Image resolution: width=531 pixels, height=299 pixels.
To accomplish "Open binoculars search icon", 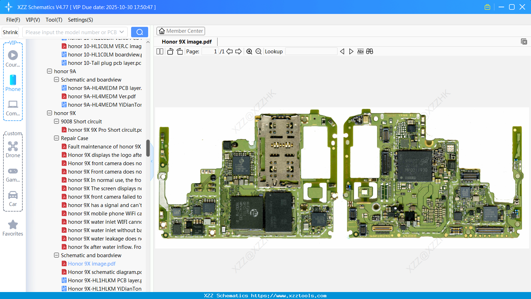I will pyautogui.click(x=370, y=52).
